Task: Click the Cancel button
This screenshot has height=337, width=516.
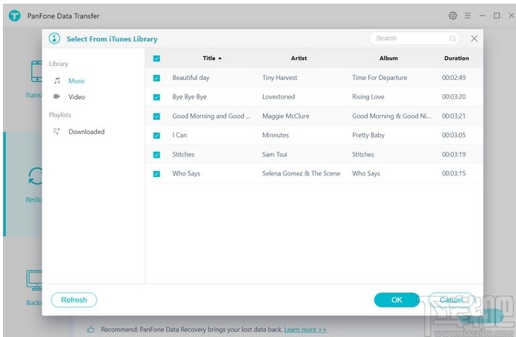Action: (451, 300)
